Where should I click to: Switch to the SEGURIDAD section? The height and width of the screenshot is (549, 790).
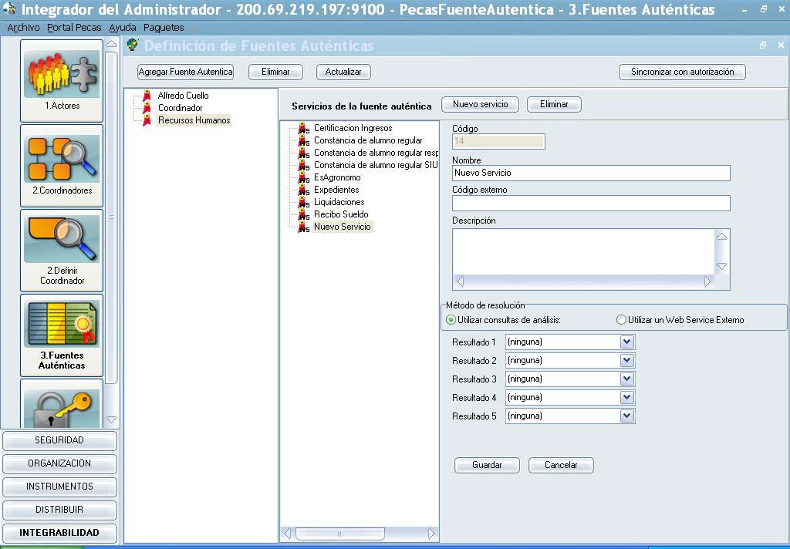pyautogui.click(x=59, y=440)
